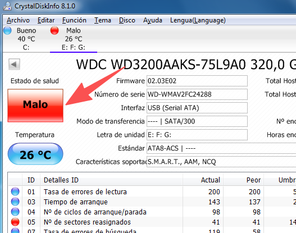Click the blue Bueno status indicator icon
This screenshot has width=296, height=233.
(7, 30)
